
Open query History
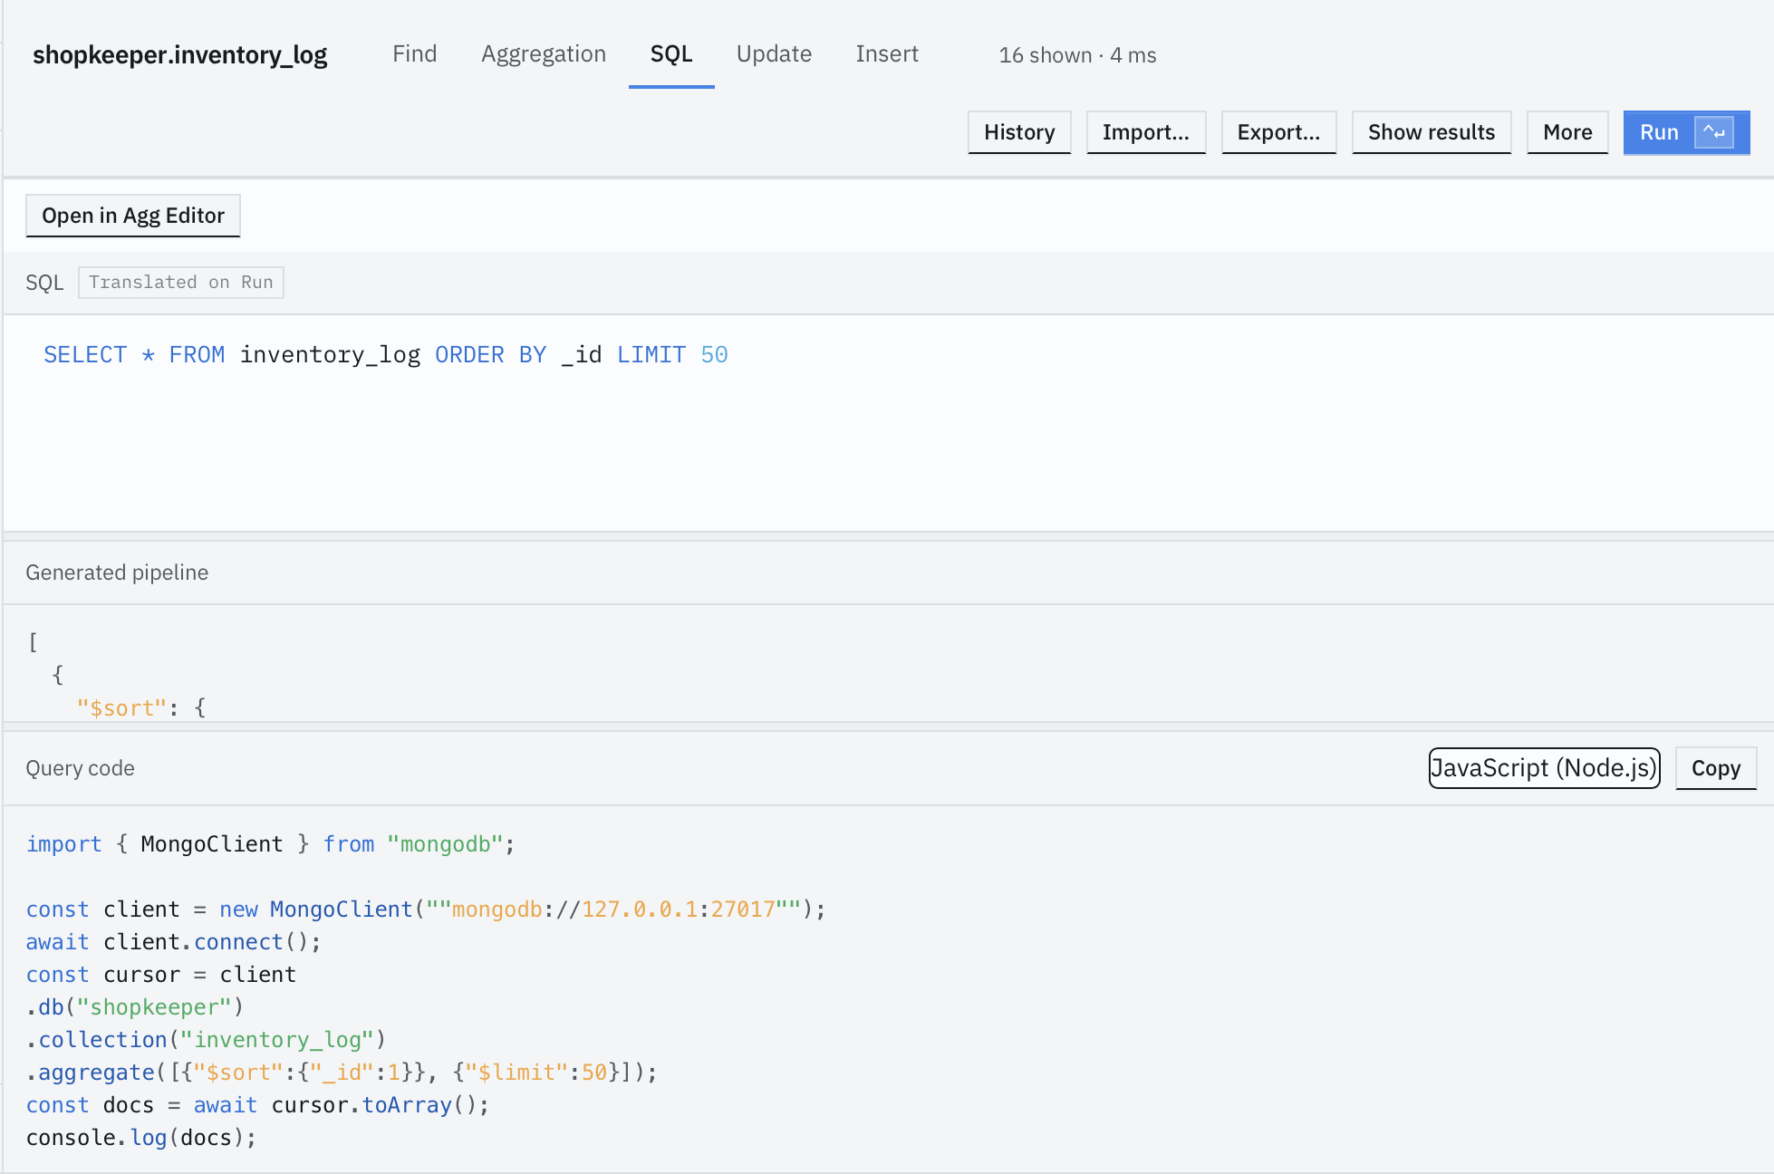[1019, 132]
